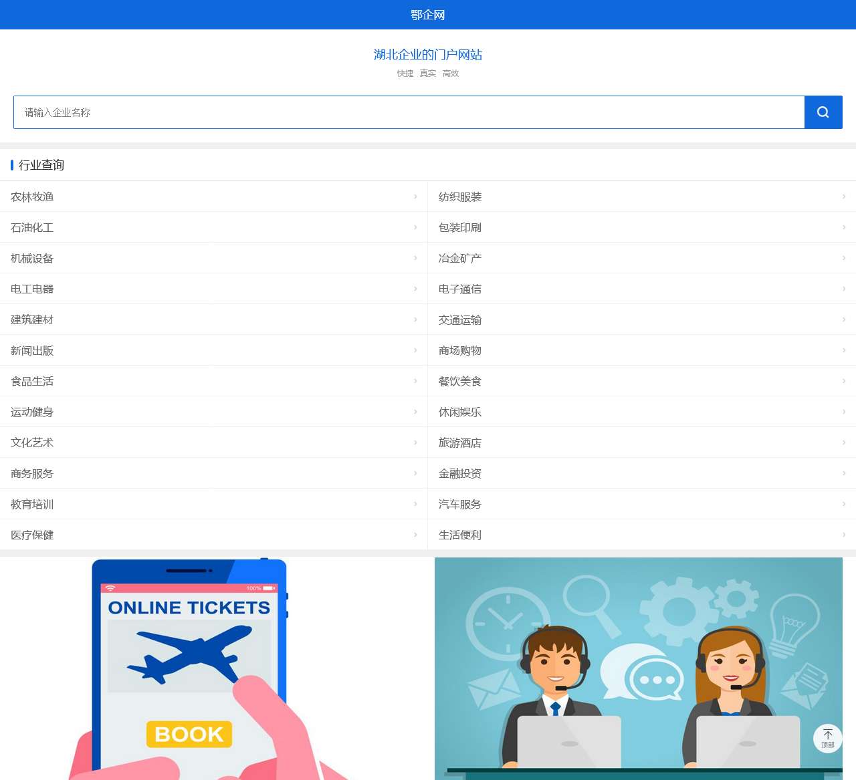Image resolution: width=856 pixels, height=780 pixels.
Task: Click the chevron icon beside 汽车服务
Action: point(844,504)
